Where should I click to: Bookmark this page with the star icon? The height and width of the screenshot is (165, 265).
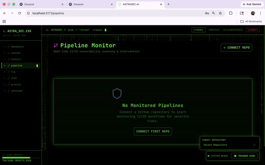[x=220, y=13]
